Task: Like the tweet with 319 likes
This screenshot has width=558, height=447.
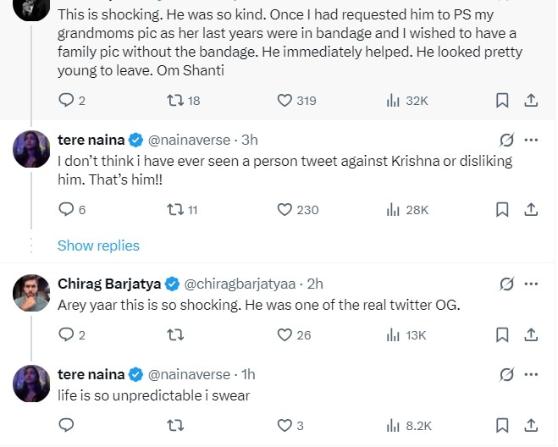Action: [285, 101]
